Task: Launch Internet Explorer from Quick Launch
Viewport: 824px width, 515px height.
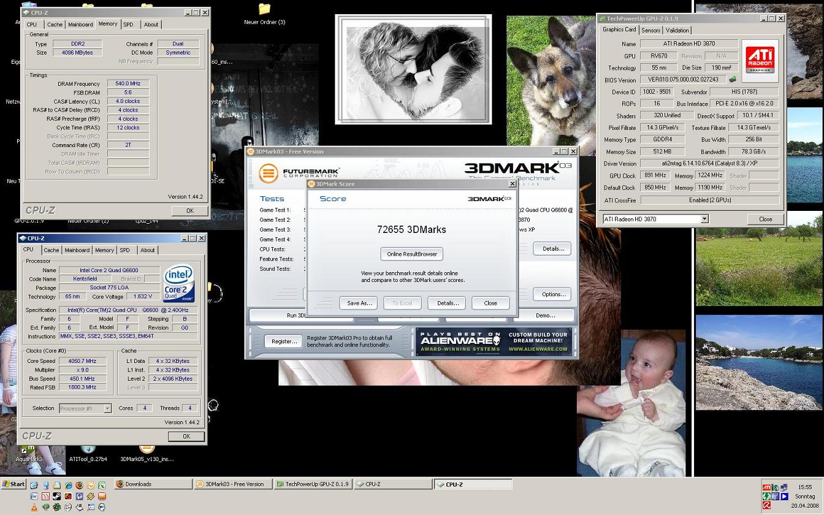Action: pos(68,485)
